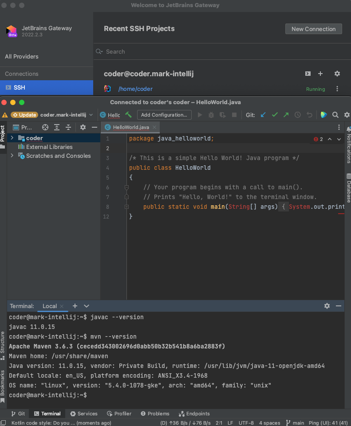
Task: Open Git history clock icon
Action: point(298,115)
